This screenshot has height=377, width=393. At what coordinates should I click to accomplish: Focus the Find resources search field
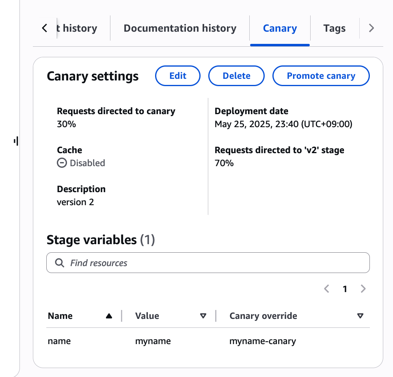click(x=215, y=263)
